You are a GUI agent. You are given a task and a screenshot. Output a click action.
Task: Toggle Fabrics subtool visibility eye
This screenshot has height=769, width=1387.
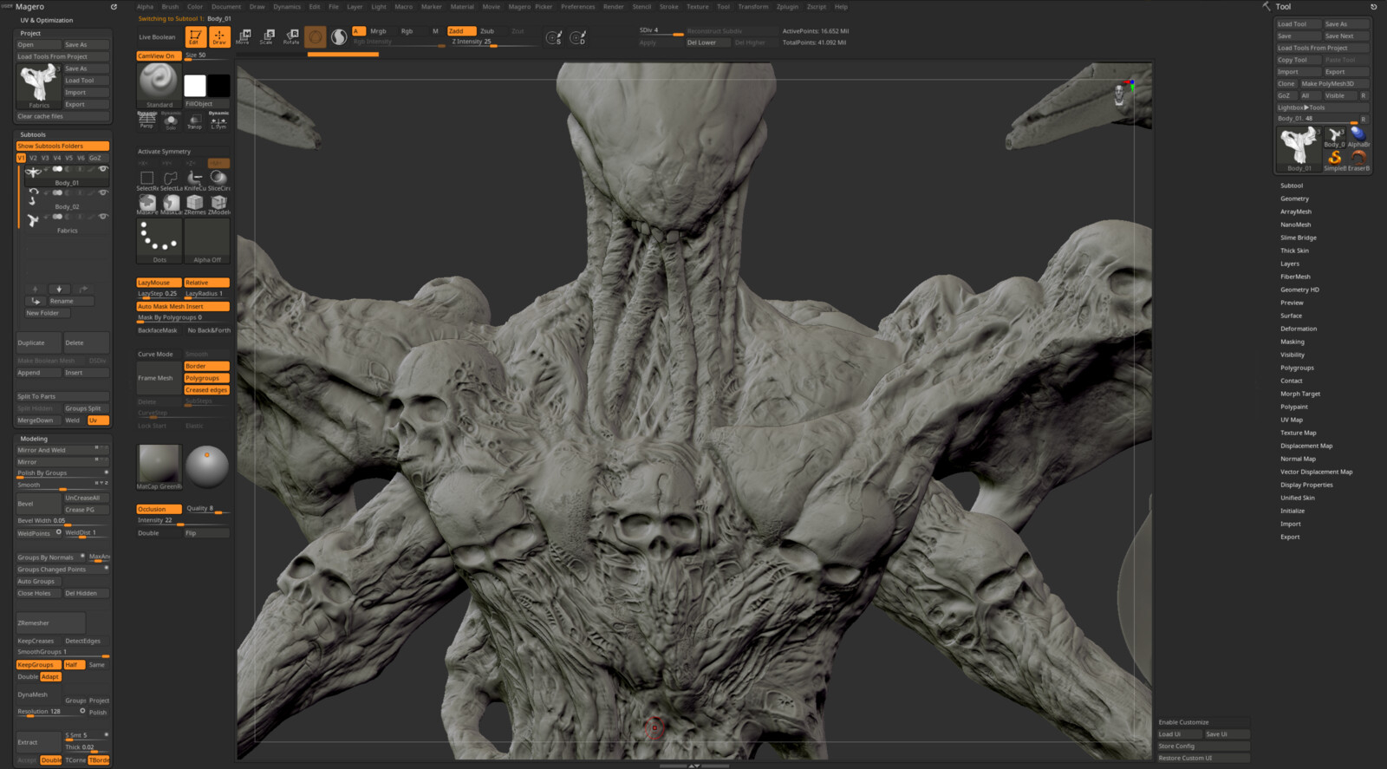(103, 217)
